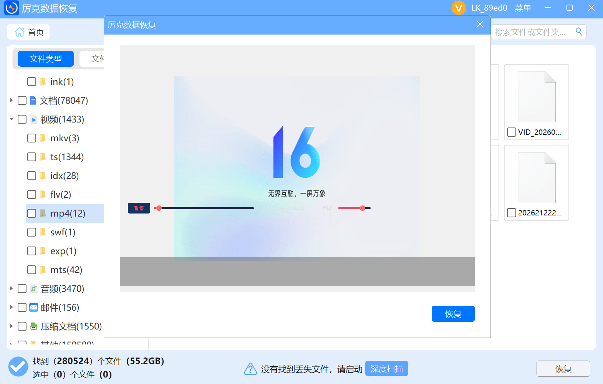The image size is (603, 384).
Task: Select the mts(42) tree row label
Action: (x=66, y=270)
